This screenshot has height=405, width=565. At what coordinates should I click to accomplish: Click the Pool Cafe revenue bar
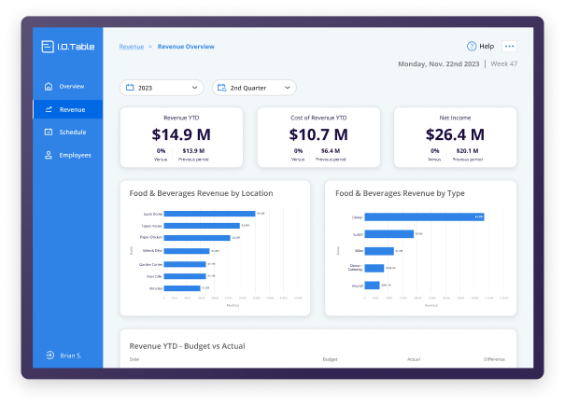[185, 276]
